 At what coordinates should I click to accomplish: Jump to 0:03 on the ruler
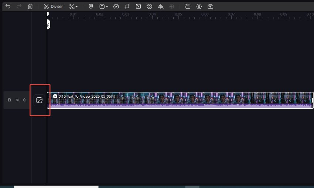(x=126, y=14)
